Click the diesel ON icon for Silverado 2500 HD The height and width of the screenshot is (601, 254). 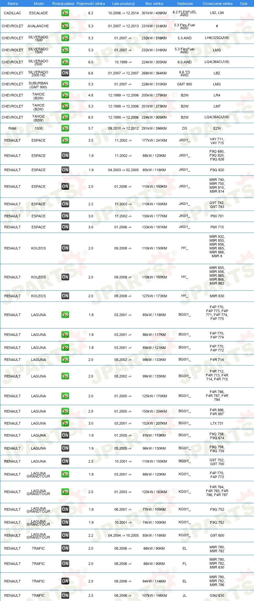(x=65, y=73)
